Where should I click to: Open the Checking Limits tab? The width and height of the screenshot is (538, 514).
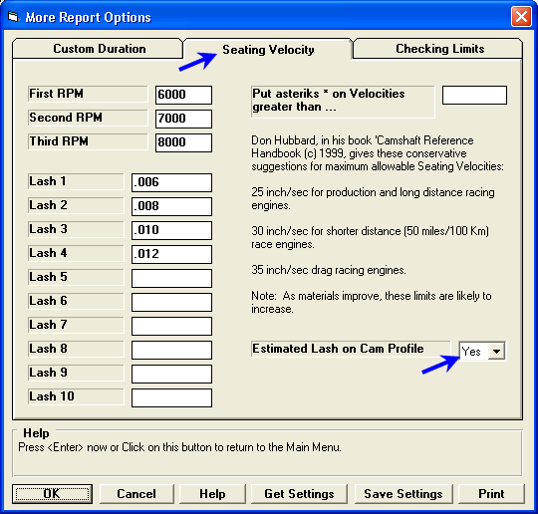coord(438,49)
